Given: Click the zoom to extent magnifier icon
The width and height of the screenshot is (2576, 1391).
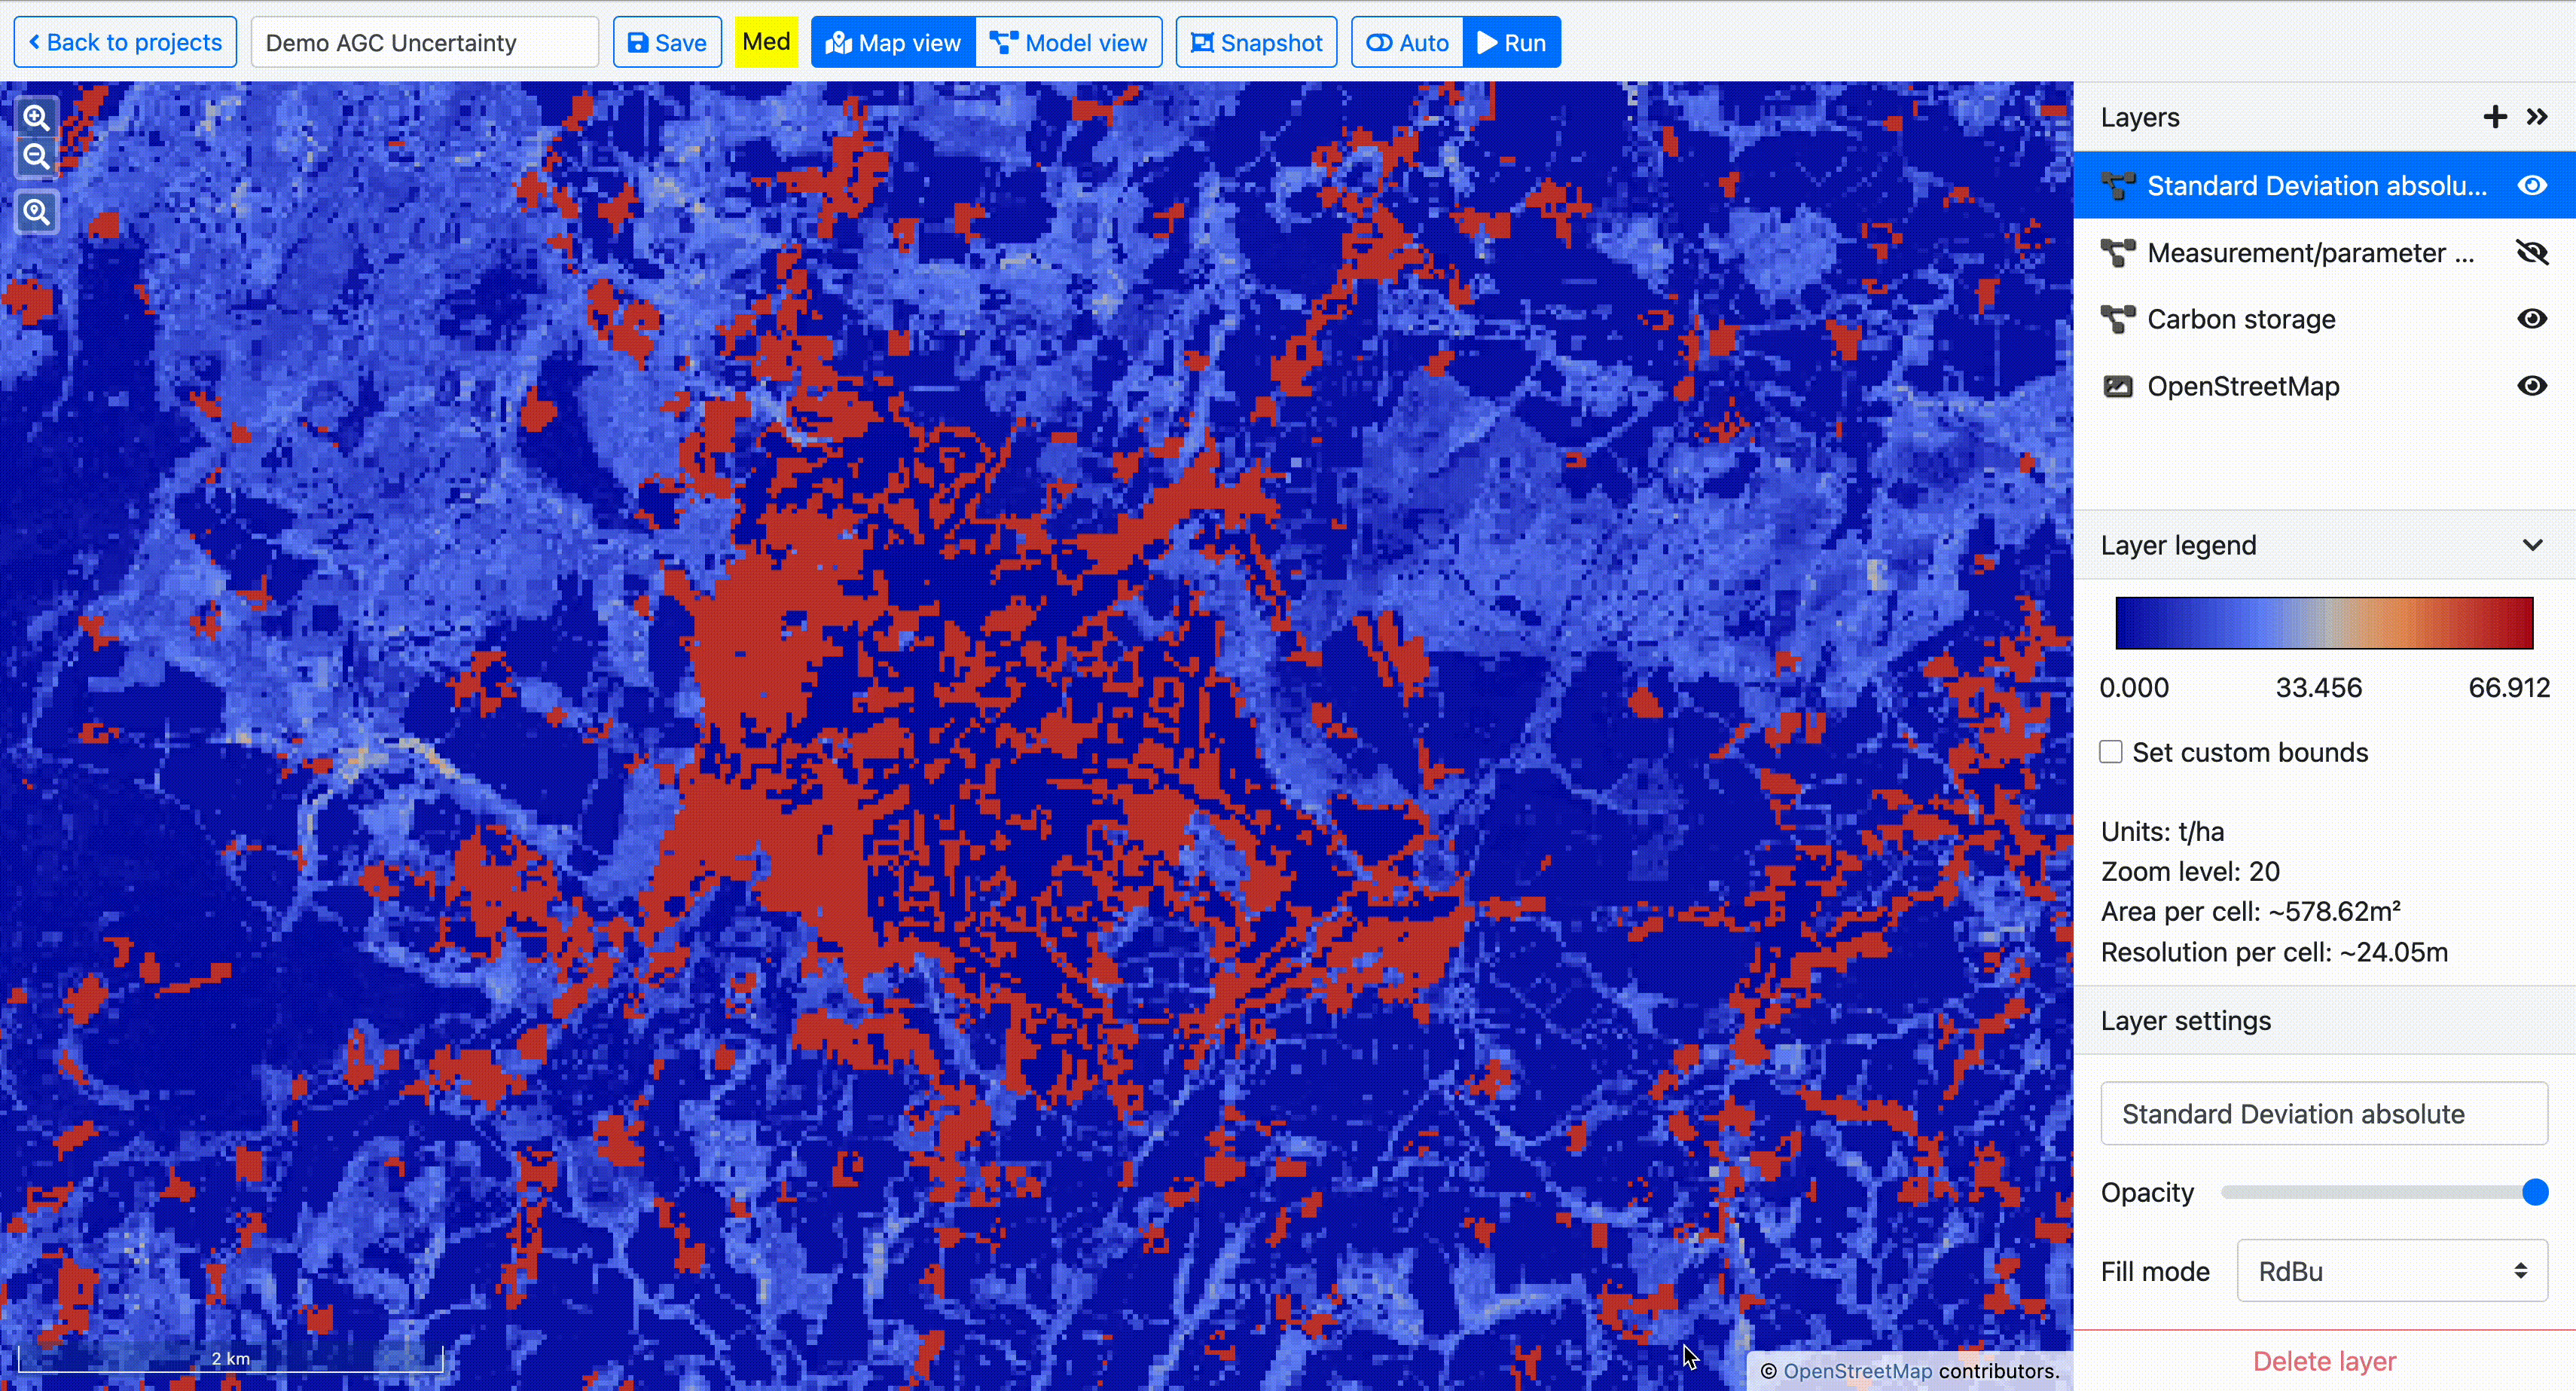Looking at the screenshot, I should coord(37,212).
